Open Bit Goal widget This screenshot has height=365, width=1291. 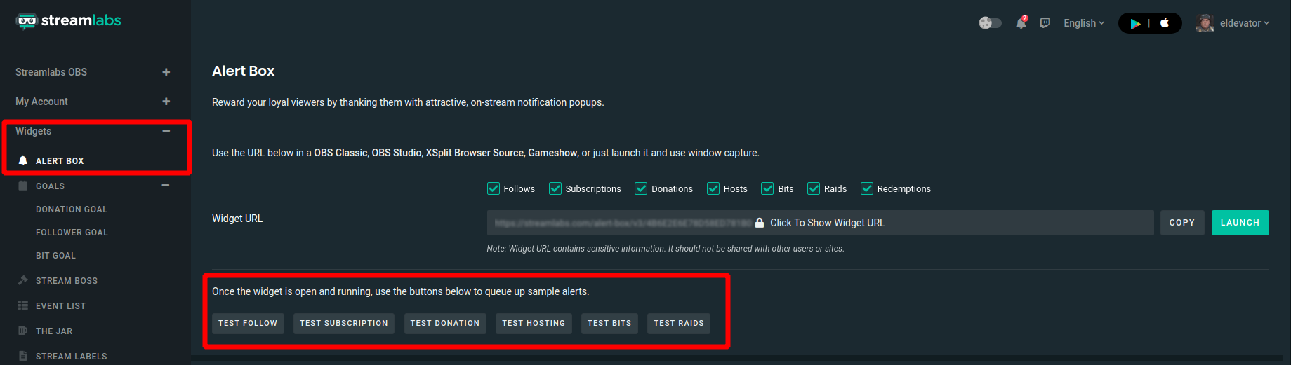click(x=55, y=256)
